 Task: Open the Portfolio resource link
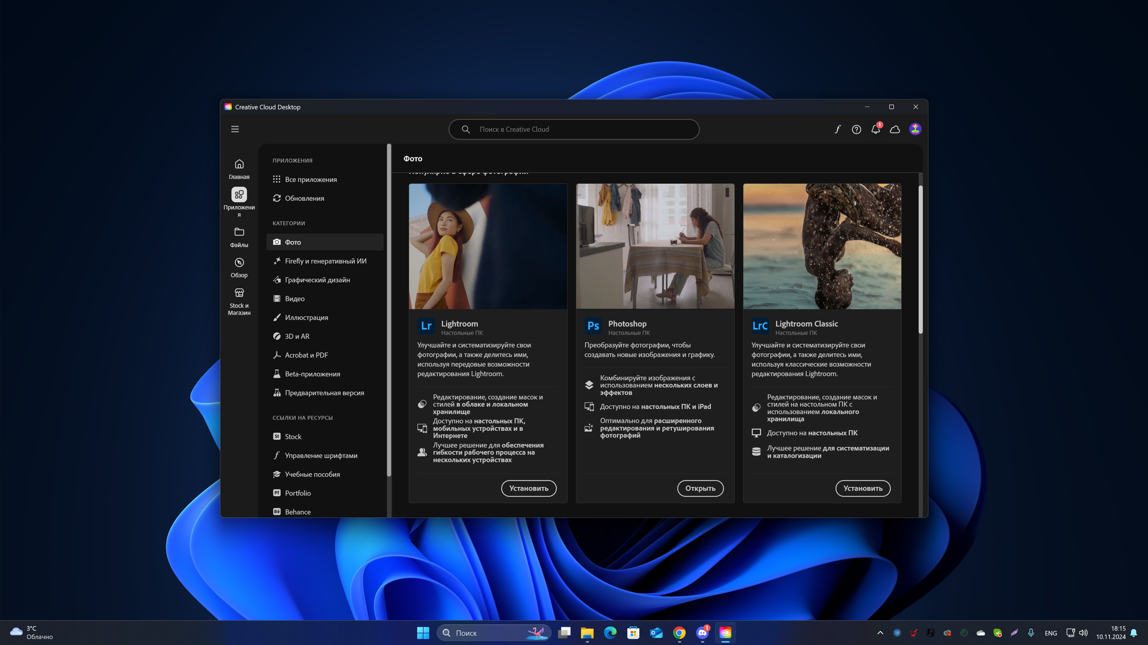[325, 493]
